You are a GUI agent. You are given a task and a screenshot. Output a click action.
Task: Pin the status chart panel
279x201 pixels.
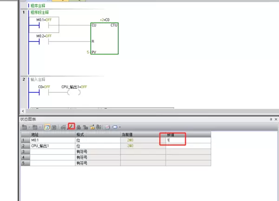tap(270, 119)
